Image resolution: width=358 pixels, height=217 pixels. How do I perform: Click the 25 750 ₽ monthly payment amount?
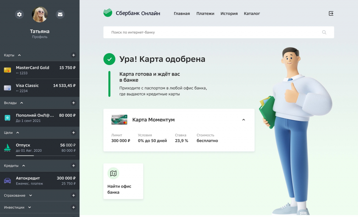(x=69, y=184)
